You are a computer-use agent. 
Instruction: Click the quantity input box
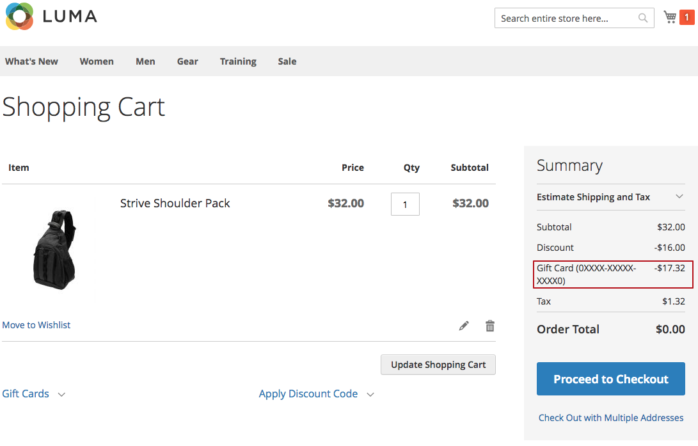(x=405, y=204)
